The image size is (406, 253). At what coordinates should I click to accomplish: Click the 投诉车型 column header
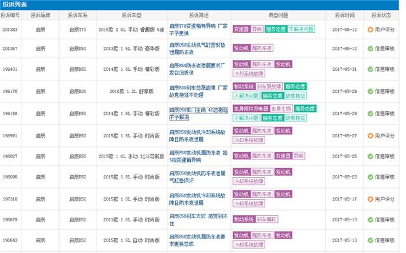(131, 15)
